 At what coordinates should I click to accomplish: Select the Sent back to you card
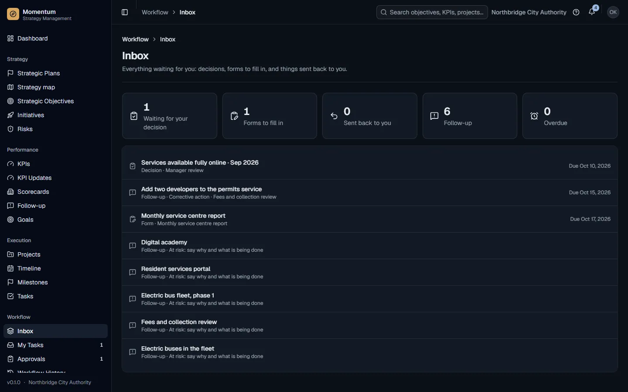pyautogui.click(x=370, y=116)
